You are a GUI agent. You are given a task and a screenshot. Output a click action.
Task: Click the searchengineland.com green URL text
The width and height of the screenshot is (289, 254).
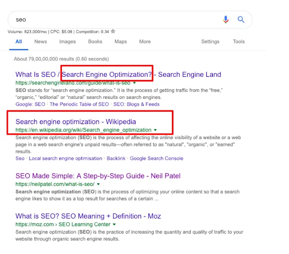pos(73,83)
